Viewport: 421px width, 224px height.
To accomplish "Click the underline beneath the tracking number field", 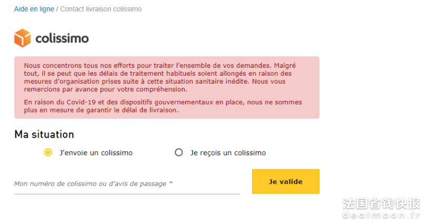I will [127, 194].
